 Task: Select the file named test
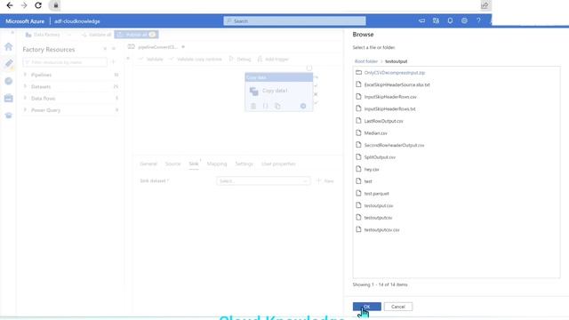coord(368,181)
